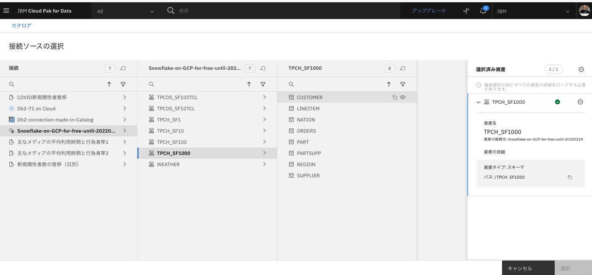
Task: Open the All search scope dropdown
Action: [x=126, y=11]
